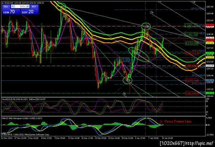Click the 1260.40 price scale value
This screenshot has height=147, width=215.
[x=210, y=14]
